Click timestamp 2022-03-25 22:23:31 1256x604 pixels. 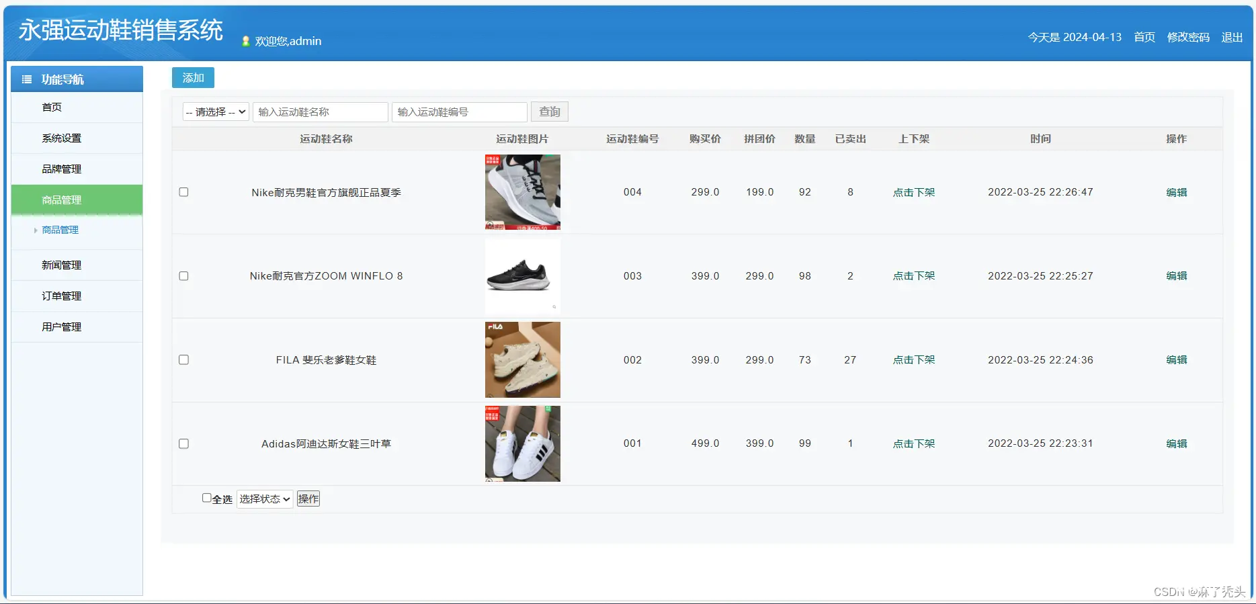point(1040,443)
